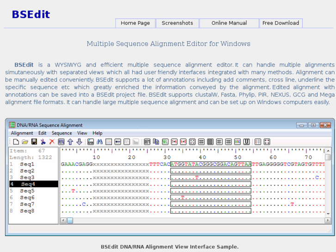
Task: Select Seq8 in the sequence list
Action: point(27,211)
